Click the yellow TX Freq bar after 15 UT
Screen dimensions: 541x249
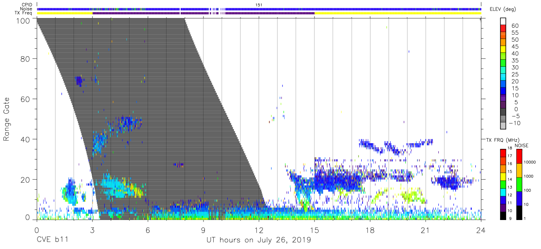(398, 13)
